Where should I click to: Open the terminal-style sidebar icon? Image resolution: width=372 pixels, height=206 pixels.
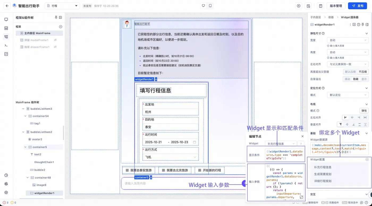(6, 46)
